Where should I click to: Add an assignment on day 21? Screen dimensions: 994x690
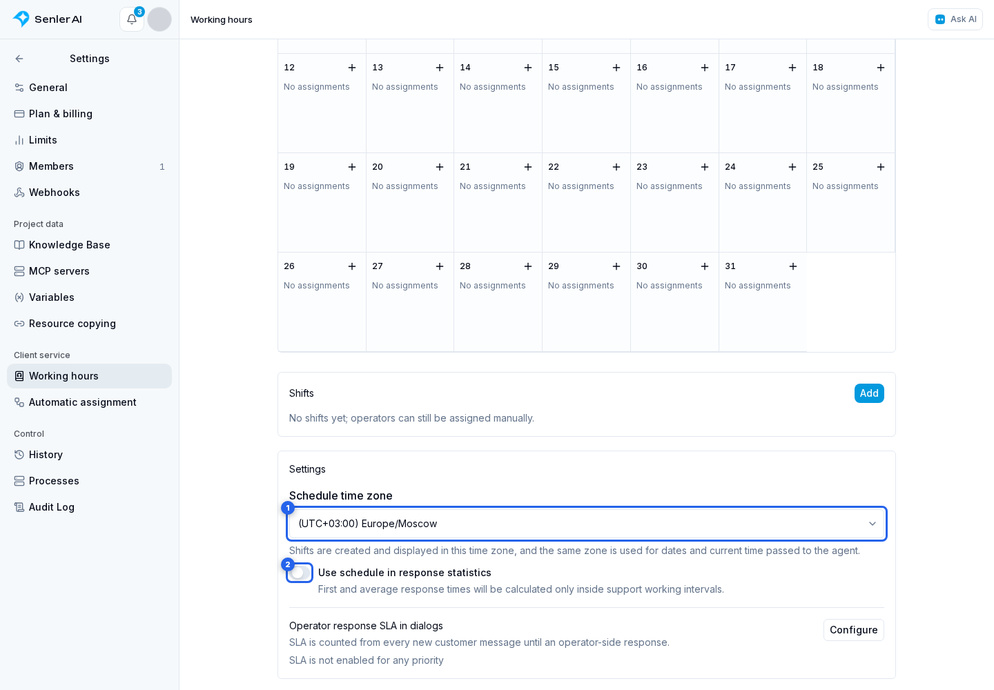(x=528, y=167)
